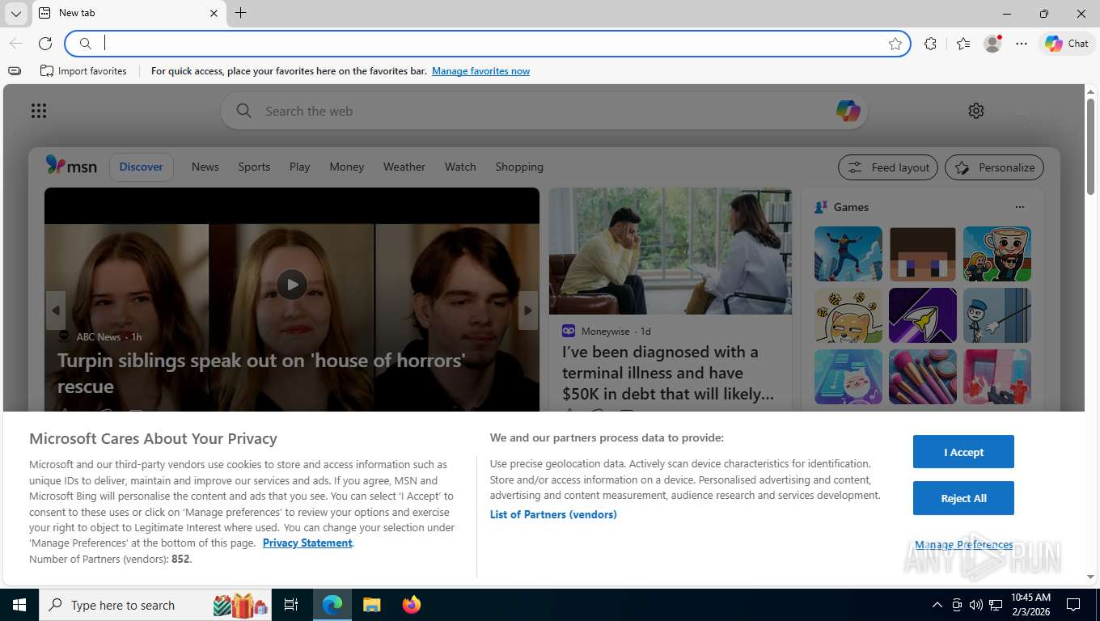Add page to favorites star icon
Image resolution: width=1100 pixels, height=621 pixels.
pos(895,44)
